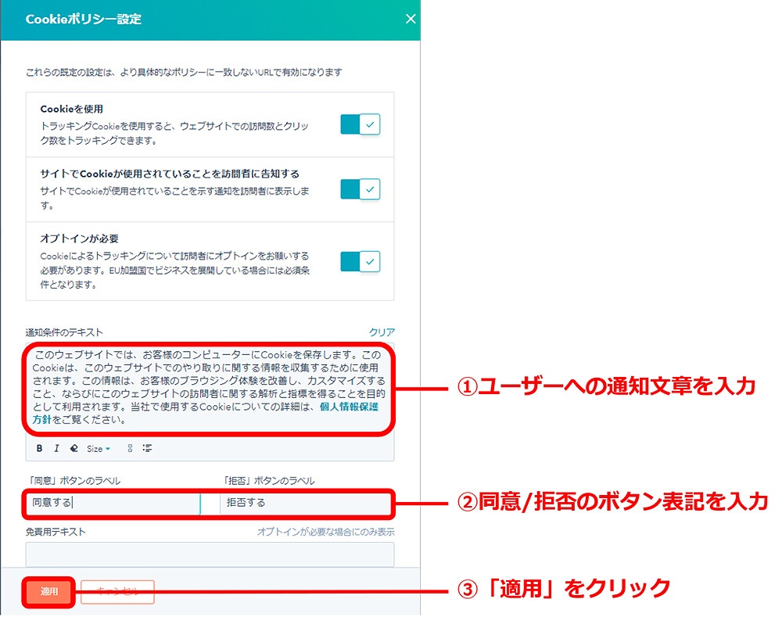Click inside the notification text editor

click(210, 388)
